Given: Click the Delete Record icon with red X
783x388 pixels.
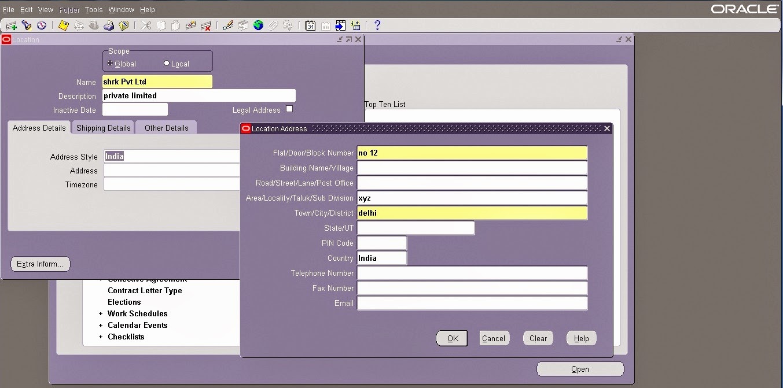Looking at the screenshot, I should coord(206,25).
